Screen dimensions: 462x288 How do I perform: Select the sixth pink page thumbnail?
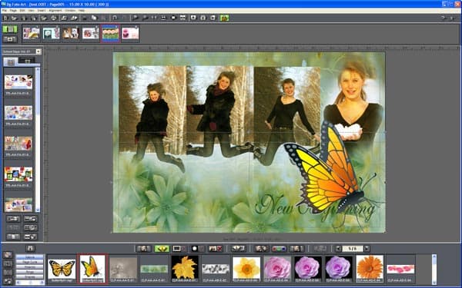pyautogui.click(x=130, y=33)
